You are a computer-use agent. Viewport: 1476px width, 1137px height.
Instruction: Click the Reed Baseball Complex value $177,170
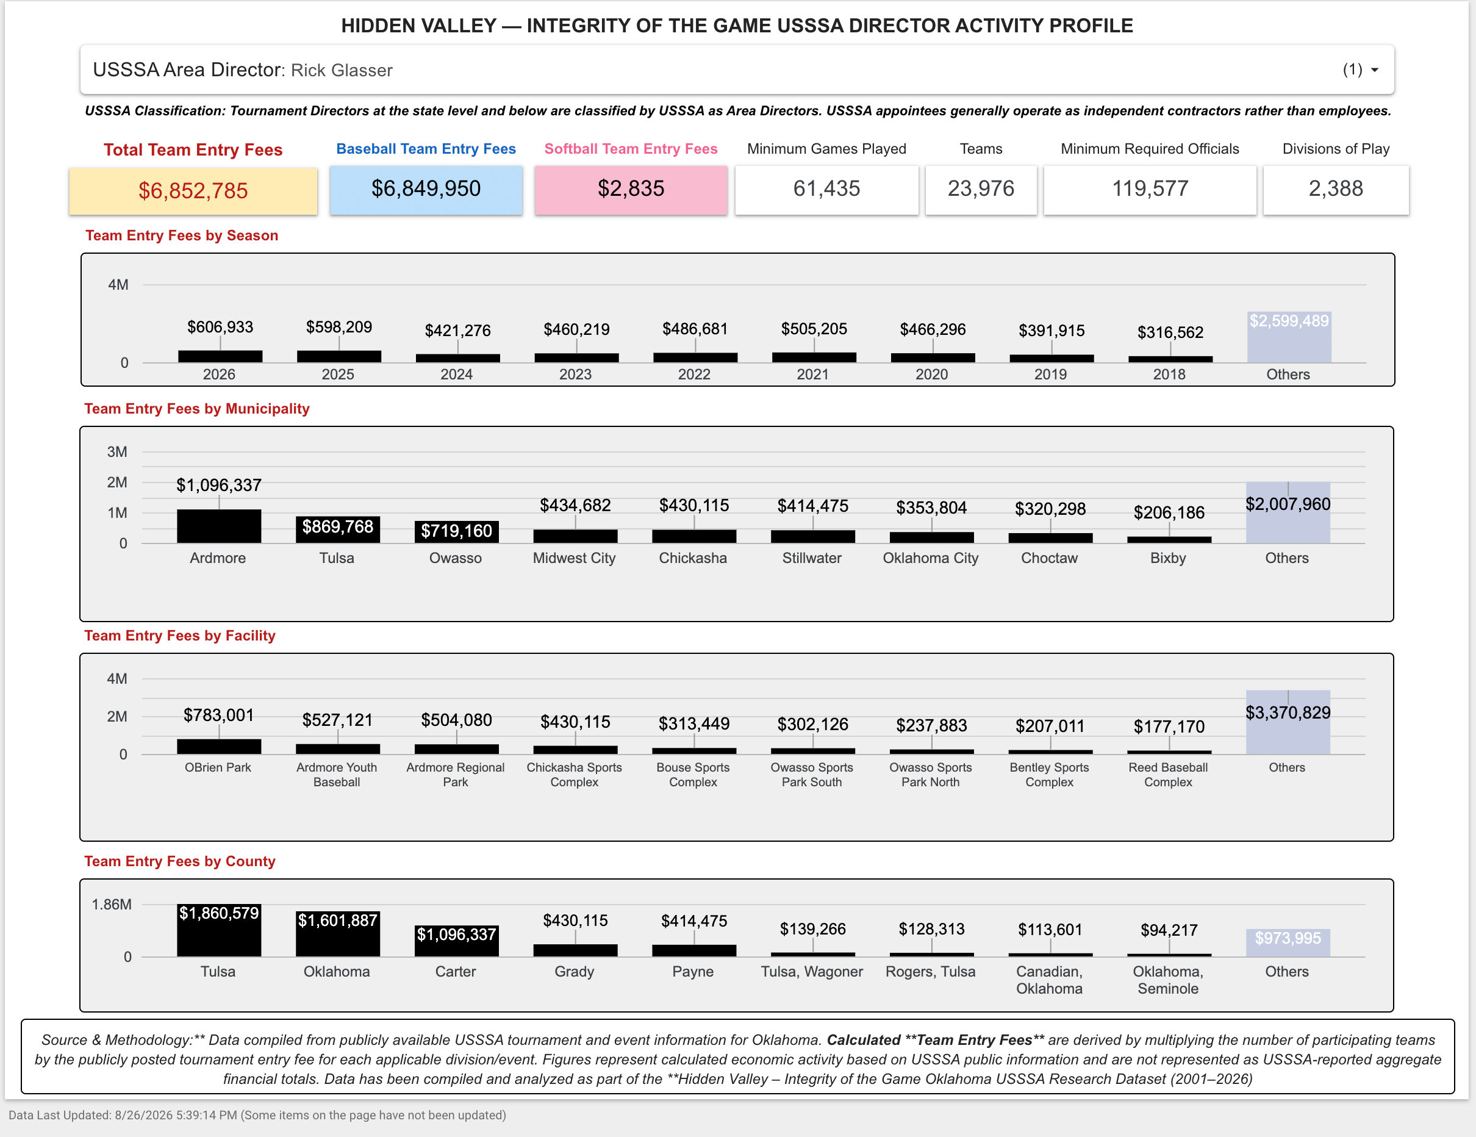(x=1169, y=727)
